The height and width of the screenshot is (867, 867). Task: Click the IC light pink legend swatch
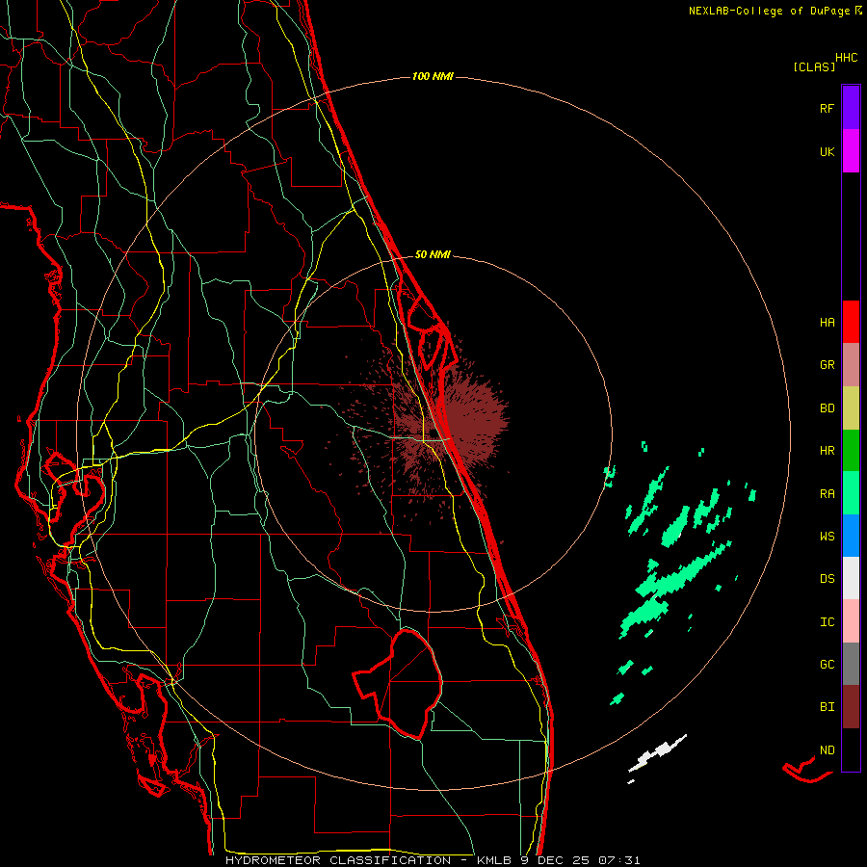pos(851,621)
